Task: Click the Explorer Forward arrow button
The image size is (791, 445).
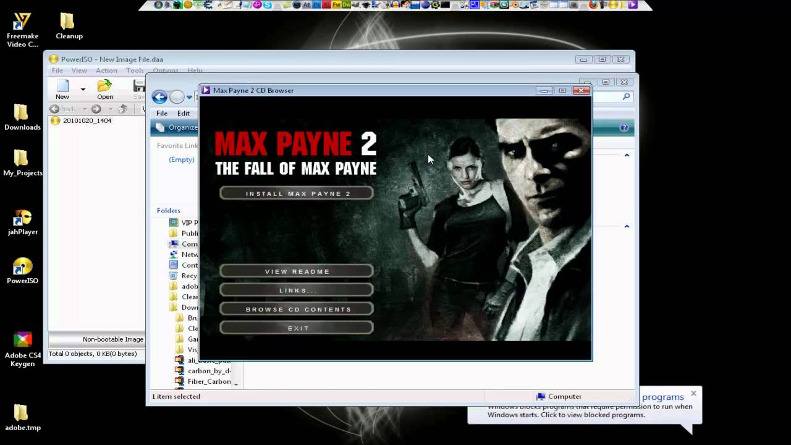Action: click(177, 96)
